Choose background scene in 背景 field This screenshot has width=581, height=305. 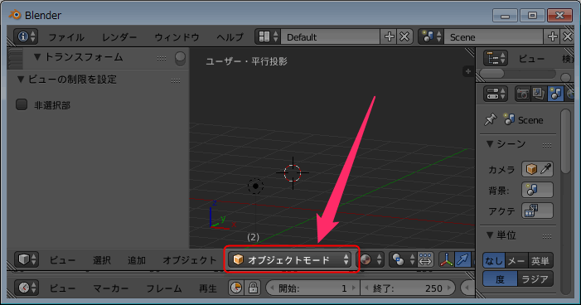click(537, 190)
